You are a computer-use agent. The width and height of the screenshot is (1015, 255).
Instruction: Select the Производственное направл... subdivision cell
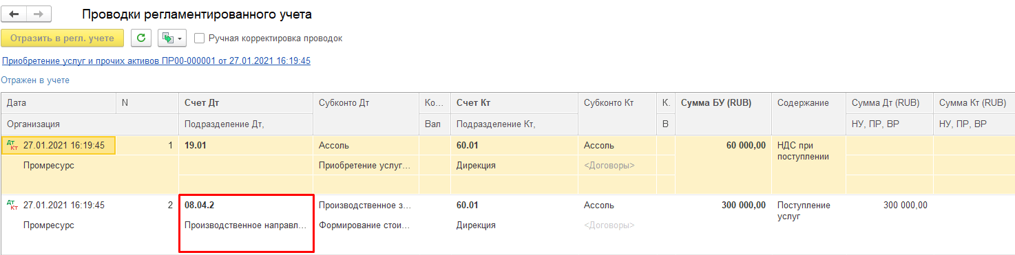(x=246, y=225)
